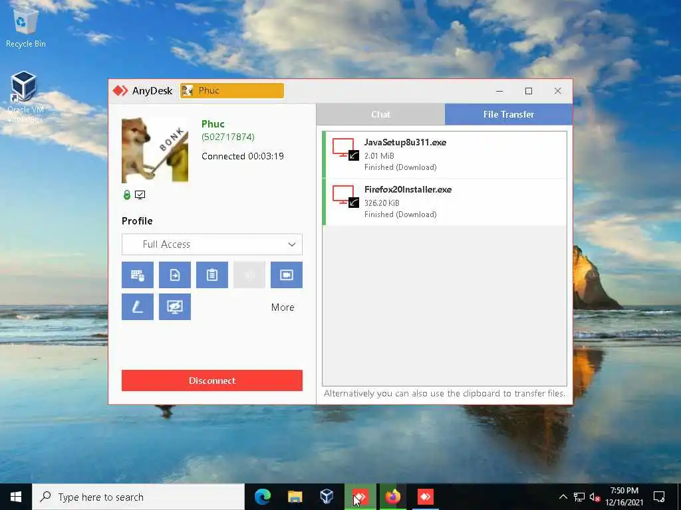Click network icon in system tray
This screenshot has width=681, height=510.
coord(579,497)
